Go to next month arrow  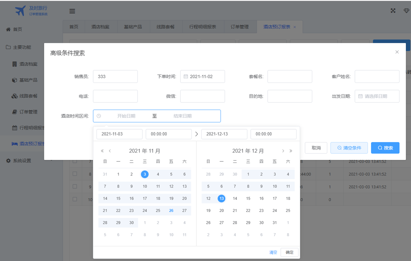click(x=283, y=151)
